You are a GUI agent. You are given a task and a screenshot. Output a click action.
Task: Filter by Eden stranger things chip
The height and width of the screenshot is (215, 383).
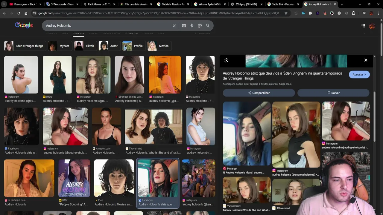(25, 46)
